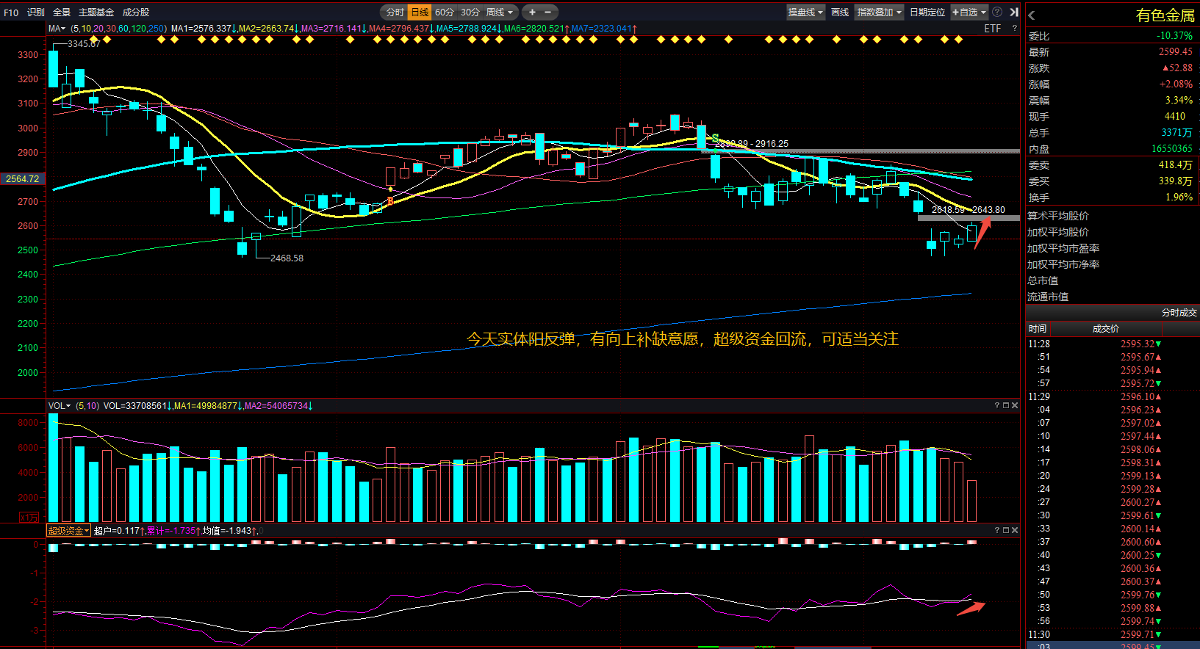Click the MA parameters (5,10,20,30,60,120,250)
Viewport: 1200px width, 649px height.
point(119,29)
